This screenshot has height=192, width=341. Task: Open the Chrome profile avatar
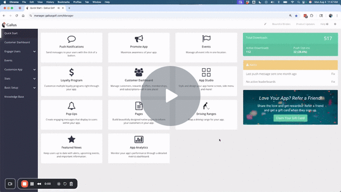(330, 15)
